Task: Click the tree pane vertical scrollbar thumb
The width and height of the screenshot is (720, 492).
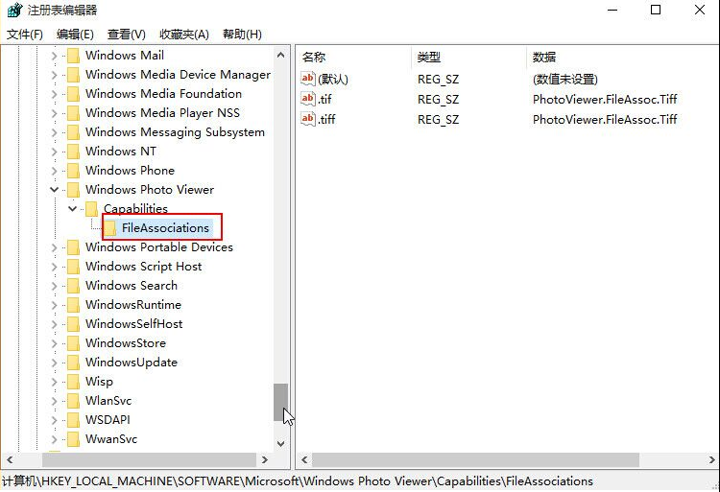Action: click(280, 402)
